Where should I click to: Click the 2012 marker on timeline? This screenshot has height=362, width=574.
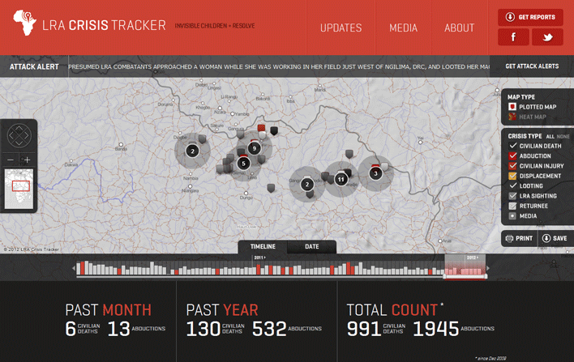click(x=472, y=258)
